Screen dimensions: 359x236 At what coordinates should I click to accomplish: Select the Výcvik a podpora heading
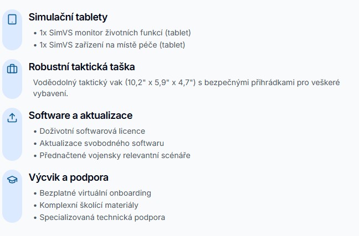tap(68, 177)
